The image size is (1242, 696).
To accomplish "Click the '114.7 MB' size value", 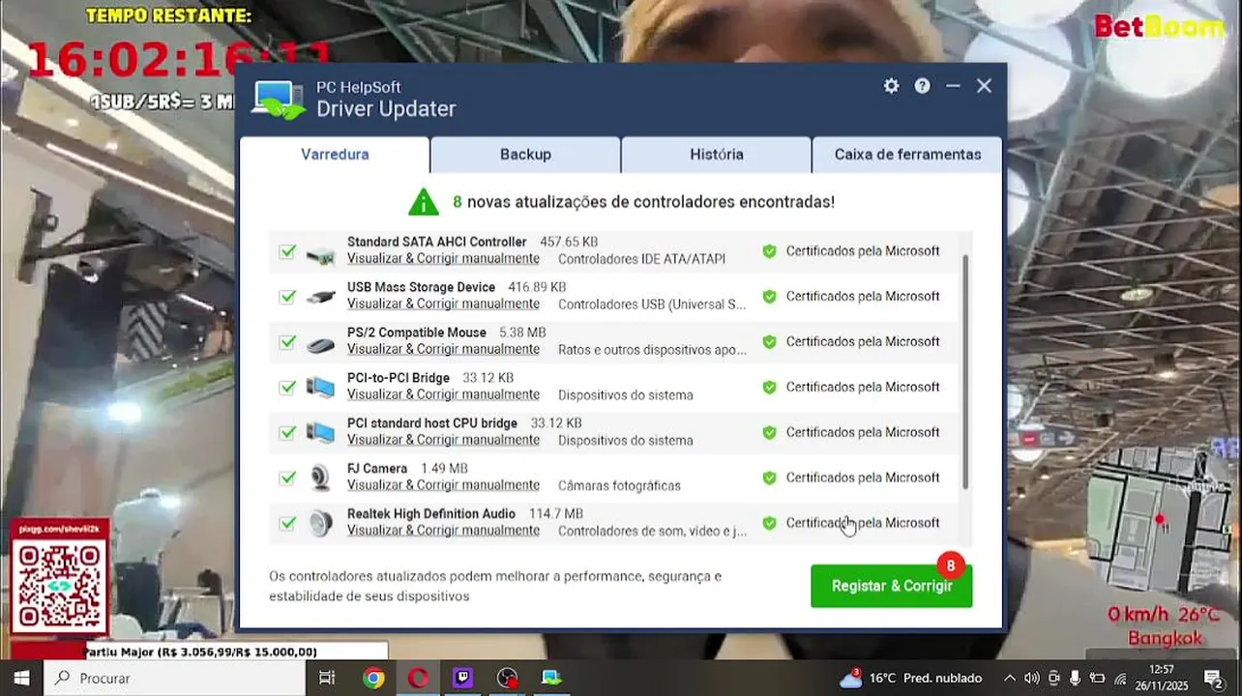I will point(556,513).
